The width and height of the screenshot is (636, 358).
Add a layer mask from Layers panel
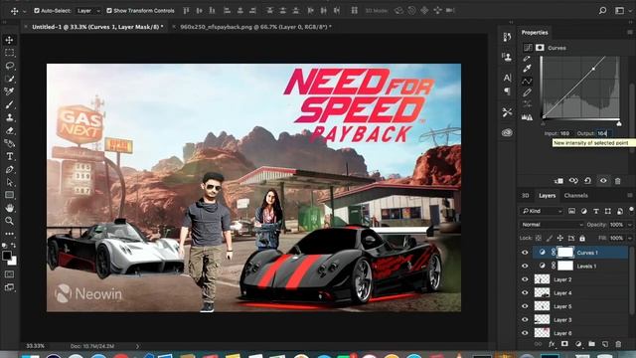click(x=564, y=344)
